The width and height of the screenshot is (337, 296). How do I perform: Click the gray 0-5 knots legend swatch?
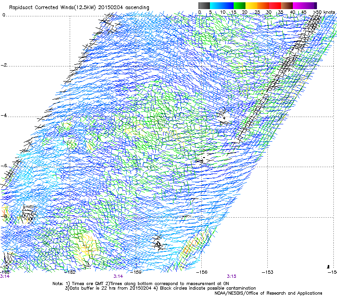204,5
